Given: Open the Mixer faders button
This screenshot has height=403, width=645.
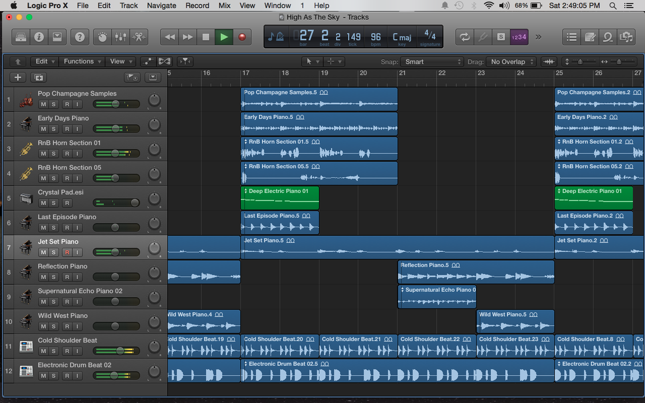Looking at the screenshot, I should pyautogui.click(x=121, y=37).
